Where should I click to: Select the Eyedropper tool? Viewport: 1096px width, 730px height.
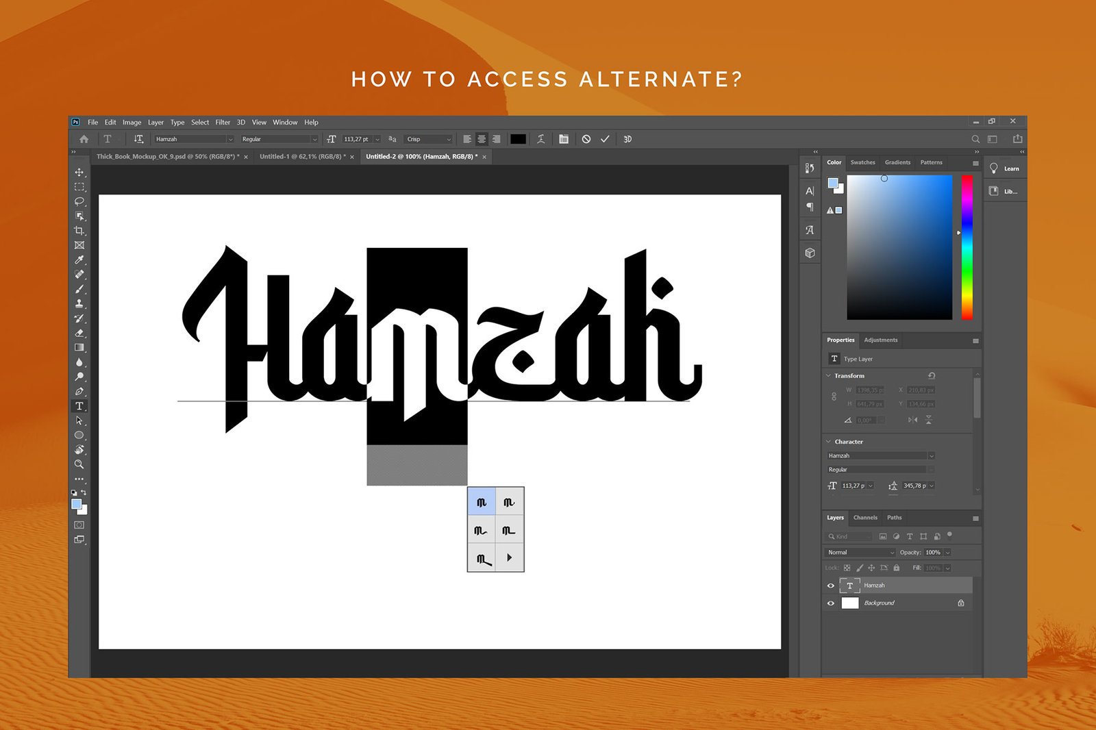[x=79, y=260]
